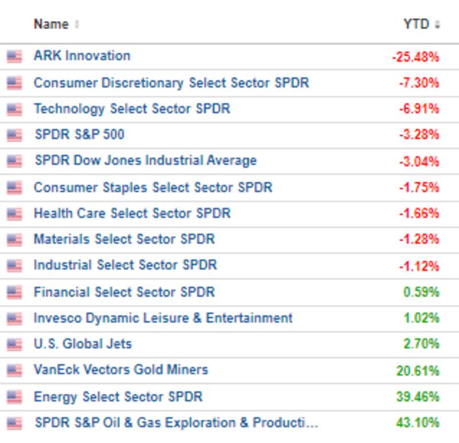
Task: Click the flag icon beside Energy Select Sector SPDR
Action: [x=14, y=397]
